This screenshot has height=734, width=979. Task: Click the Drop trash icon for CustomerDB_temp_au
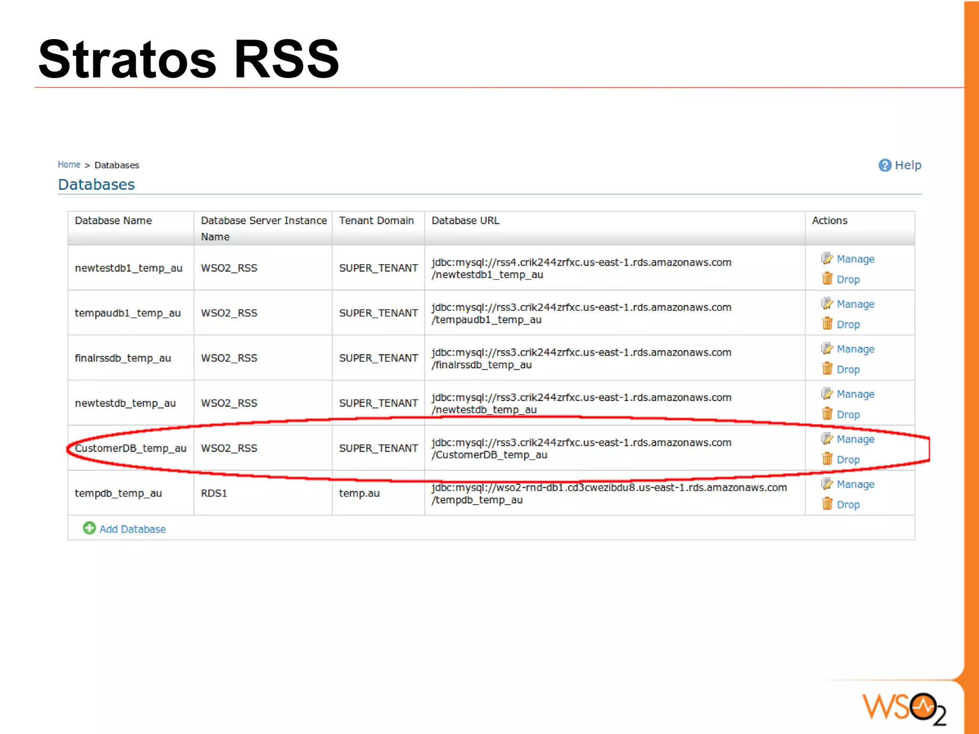(827, 459)
